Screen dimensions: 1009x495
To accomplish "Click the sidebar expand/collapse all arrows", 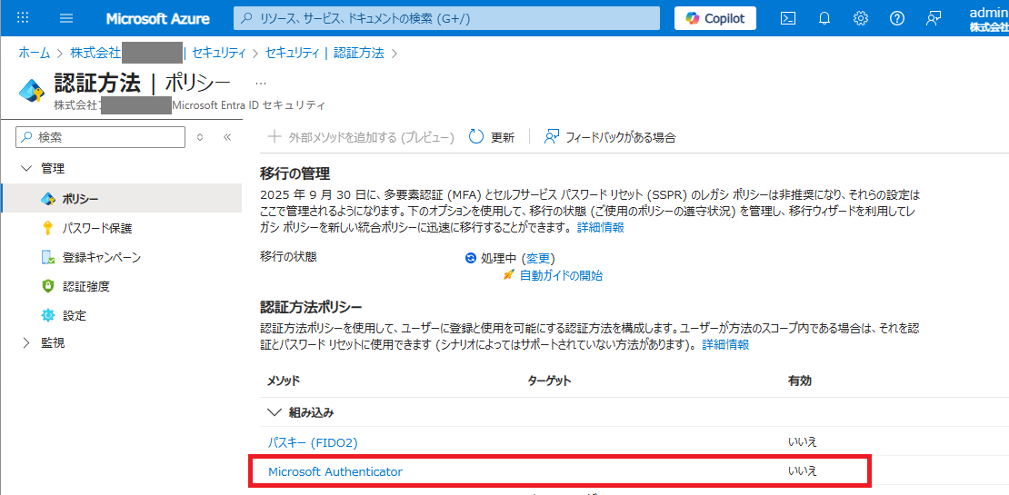I will [199, 137].
